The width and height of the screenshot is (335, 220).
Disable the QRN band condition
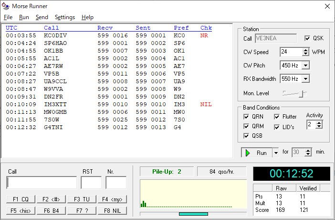[246, 117]
